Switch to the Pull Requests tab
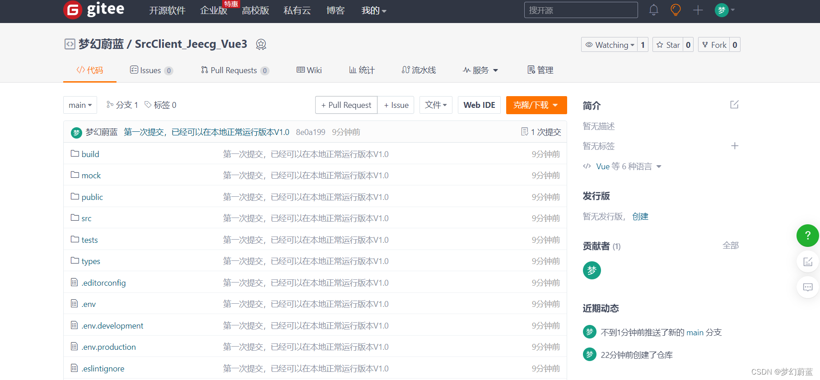 (x=235, y=70)
